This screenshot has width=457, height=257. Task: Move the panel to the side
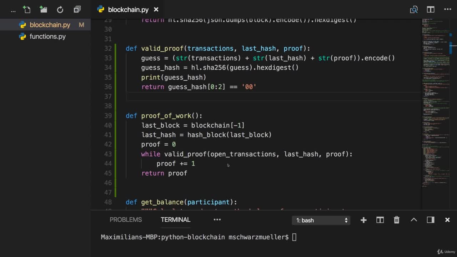tap(431, 220)
